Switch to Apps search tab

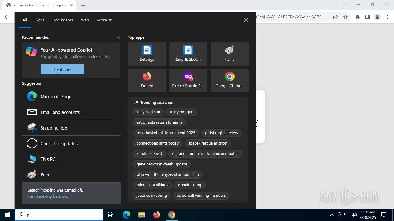tap(40, 20)
